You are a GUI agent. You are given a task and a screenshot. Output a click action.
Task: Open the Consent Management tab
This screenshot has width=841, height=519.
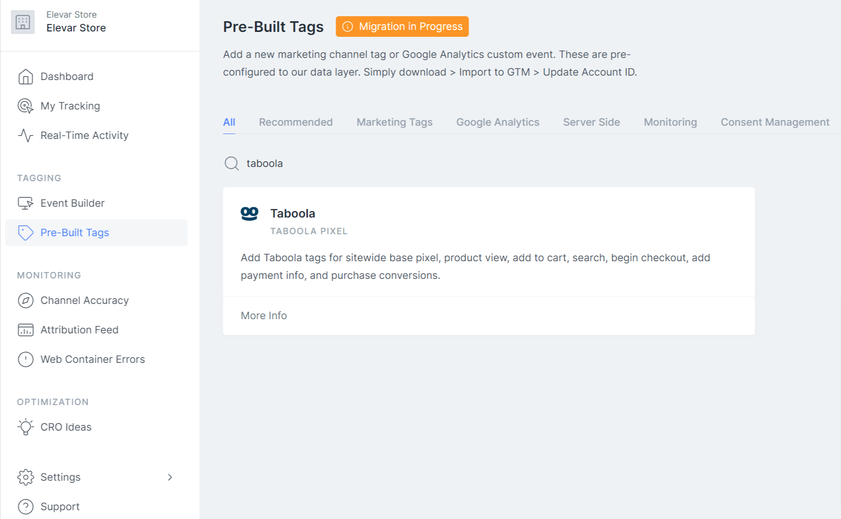click(775, 122)
